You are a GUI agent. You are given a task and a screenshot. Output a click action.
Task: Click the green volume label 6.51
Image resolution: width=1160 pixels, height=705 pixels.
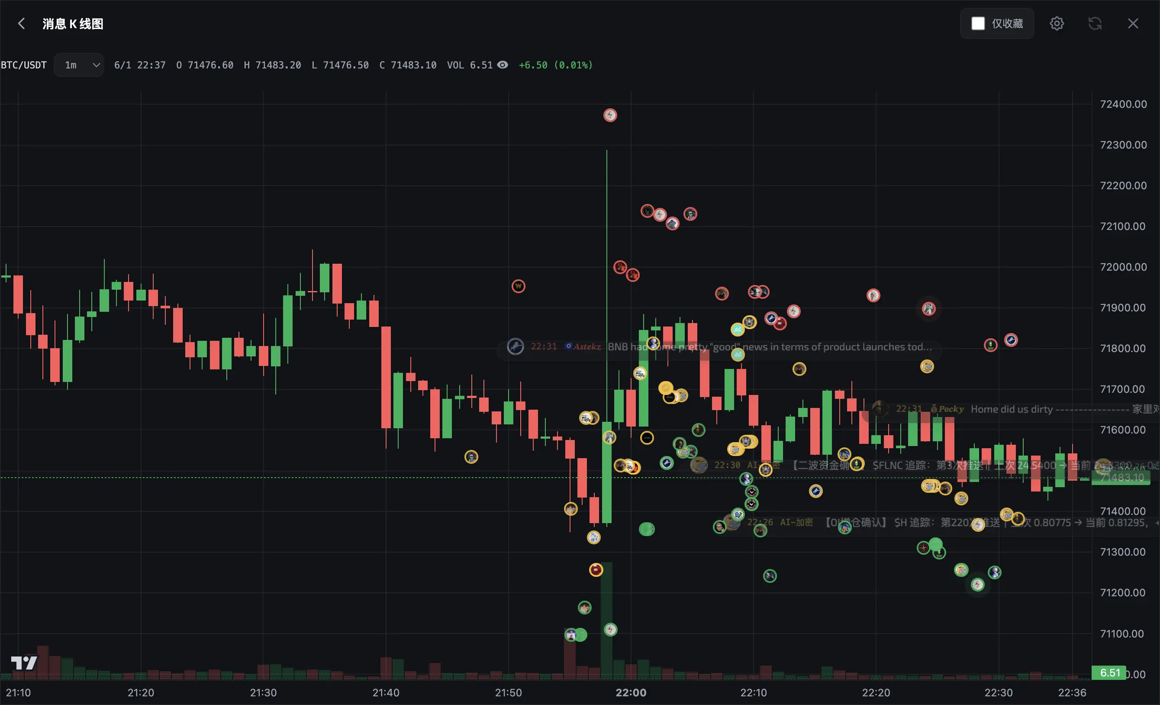point(1109,673)
